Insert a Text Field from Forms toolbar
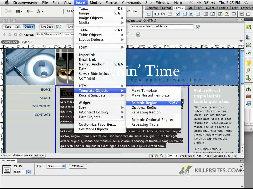Screen dimensions: 253x189 157,14
